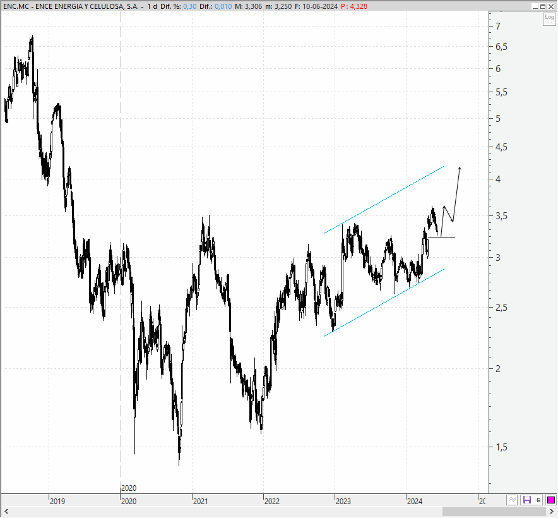The height and width of the screenshot is (518, 558).
Task: Toggle the Log scale button
Action: (549, 19)
